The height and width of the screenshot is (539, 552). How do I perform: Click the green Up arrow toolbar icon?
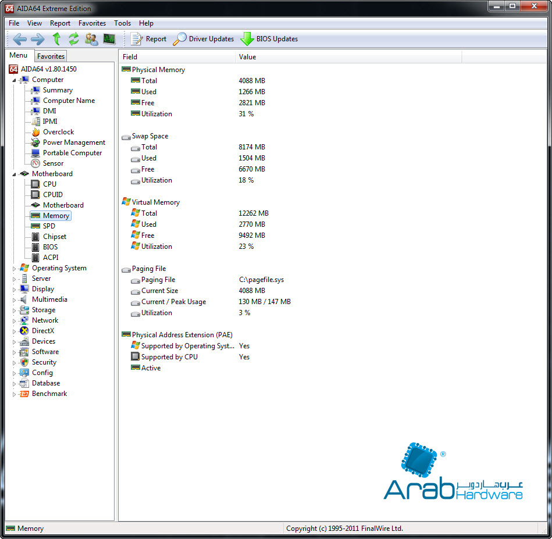tap(56, 39)
